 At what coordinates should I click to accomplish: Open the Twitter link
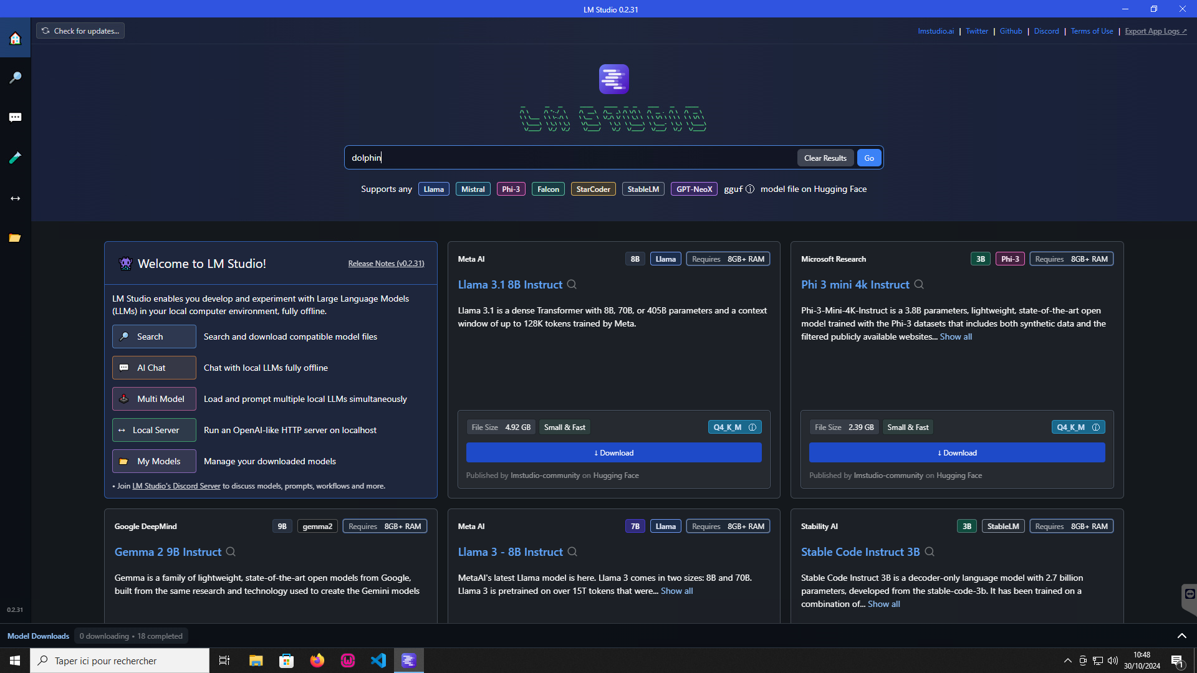(x=977, y=31)
